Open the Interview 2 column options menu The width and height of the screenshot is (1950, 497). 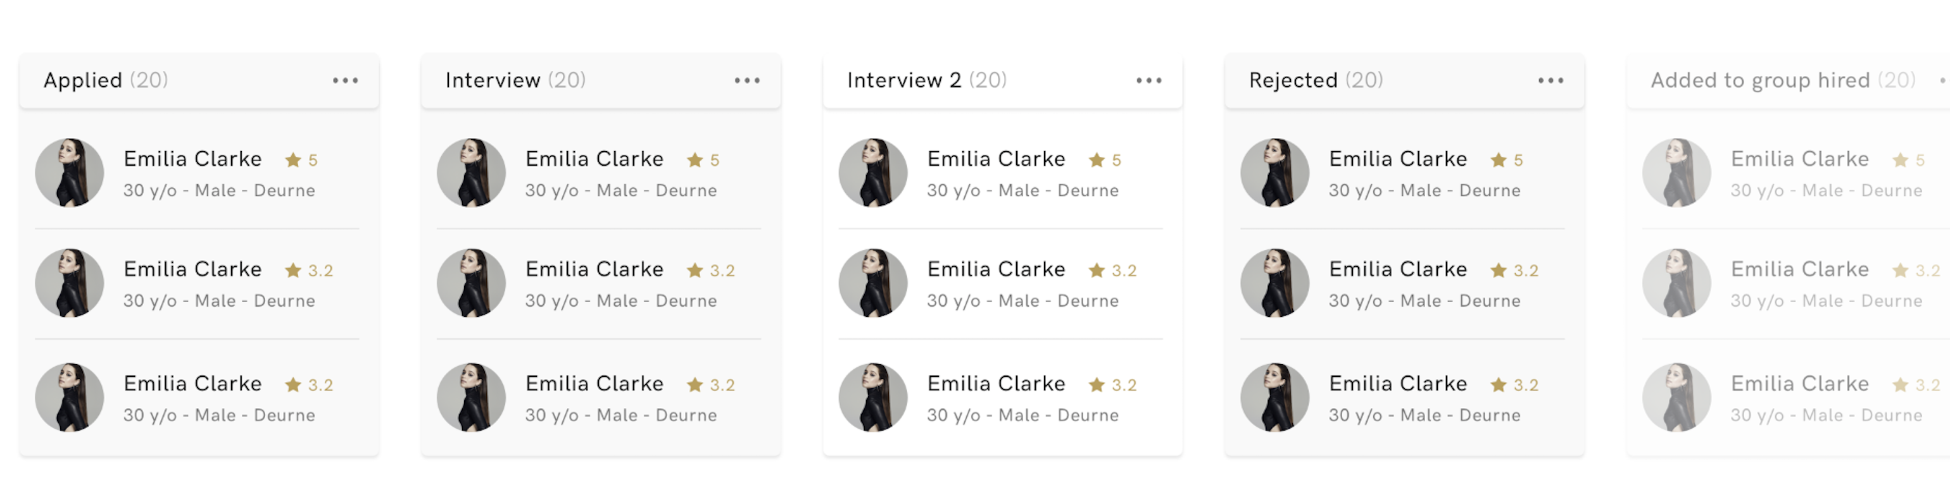tap(1149, 80)
